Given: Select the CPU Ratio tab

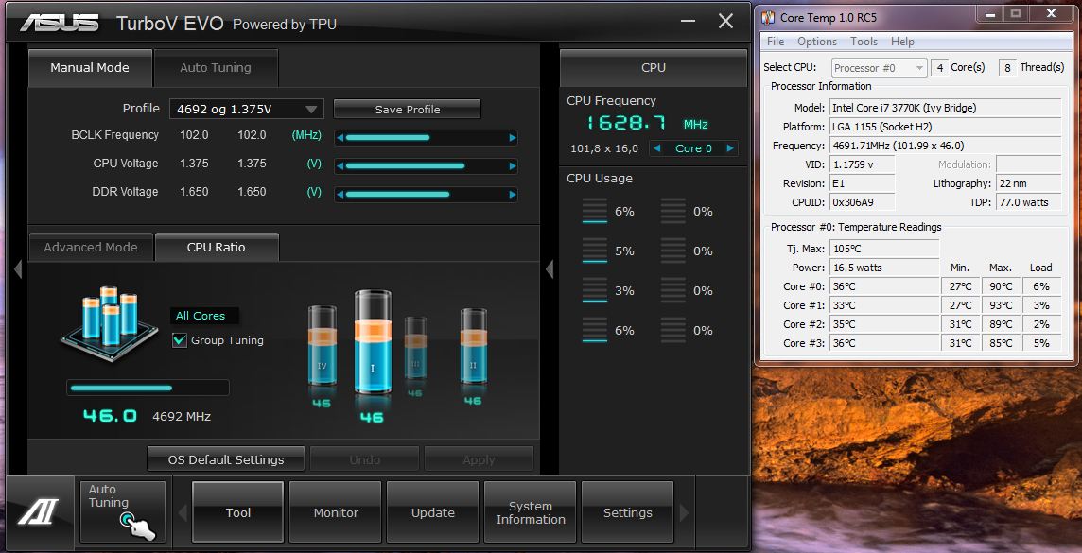Looking at the screenshot, I should coord(216,247).
